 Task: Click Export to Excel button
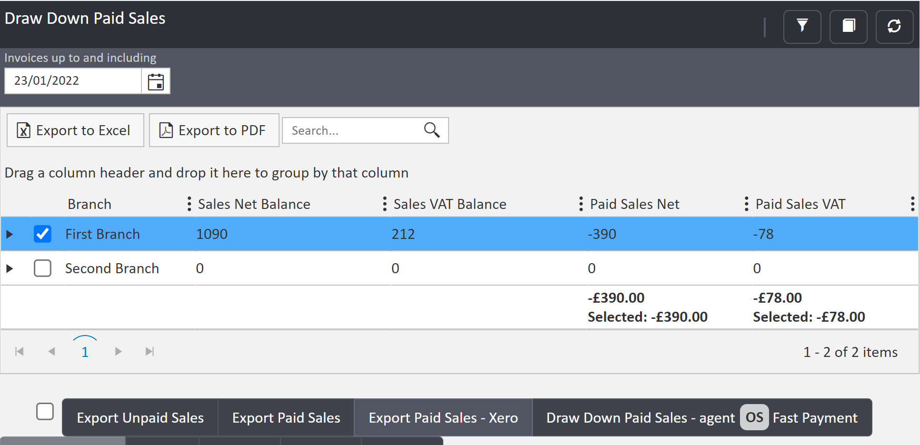pyautogui.click(x=75, y=130)
